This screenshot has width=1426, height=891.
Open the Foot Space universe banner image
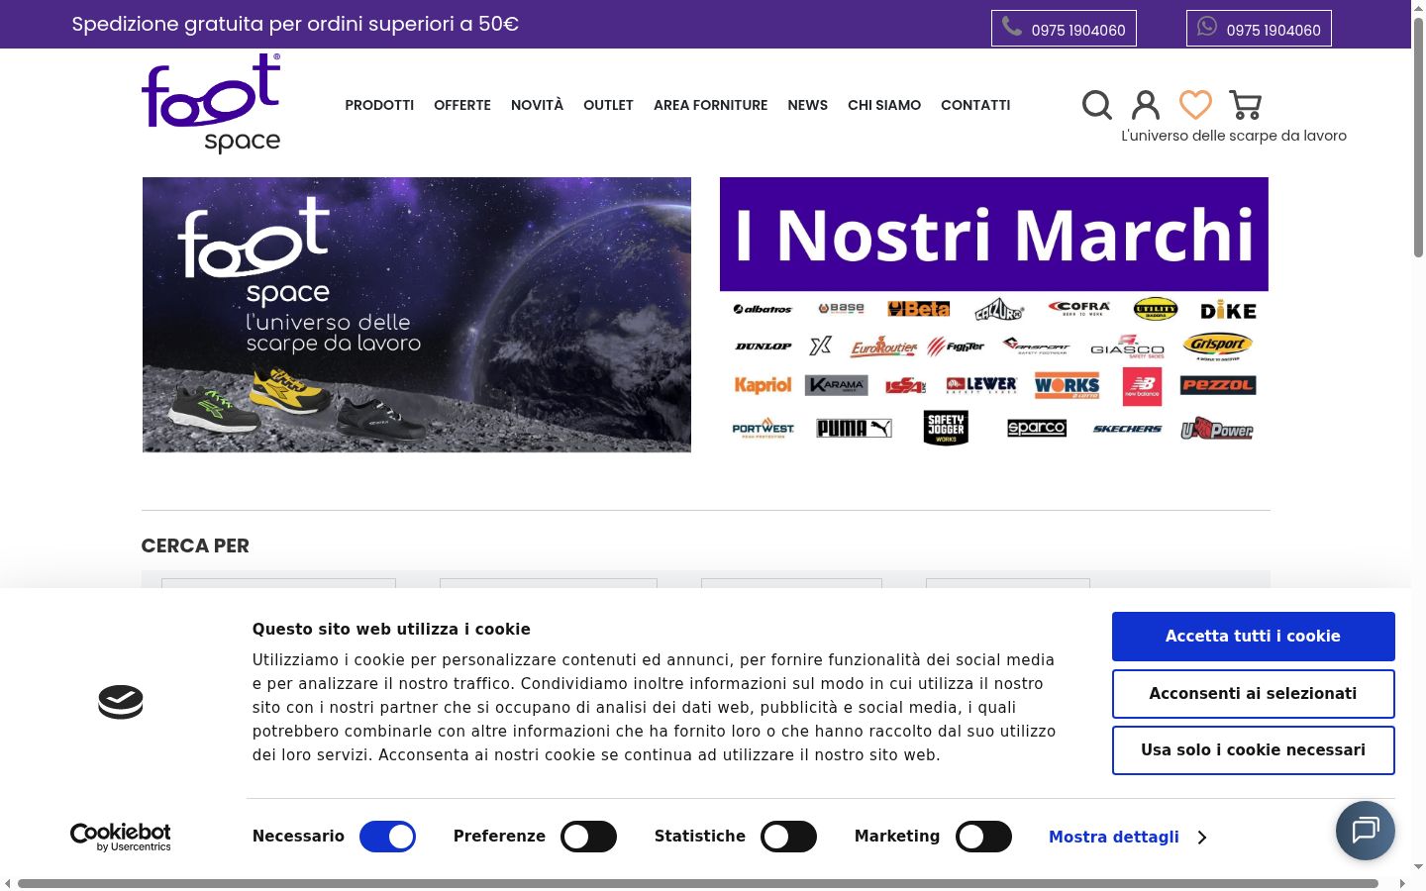(417, 315)
